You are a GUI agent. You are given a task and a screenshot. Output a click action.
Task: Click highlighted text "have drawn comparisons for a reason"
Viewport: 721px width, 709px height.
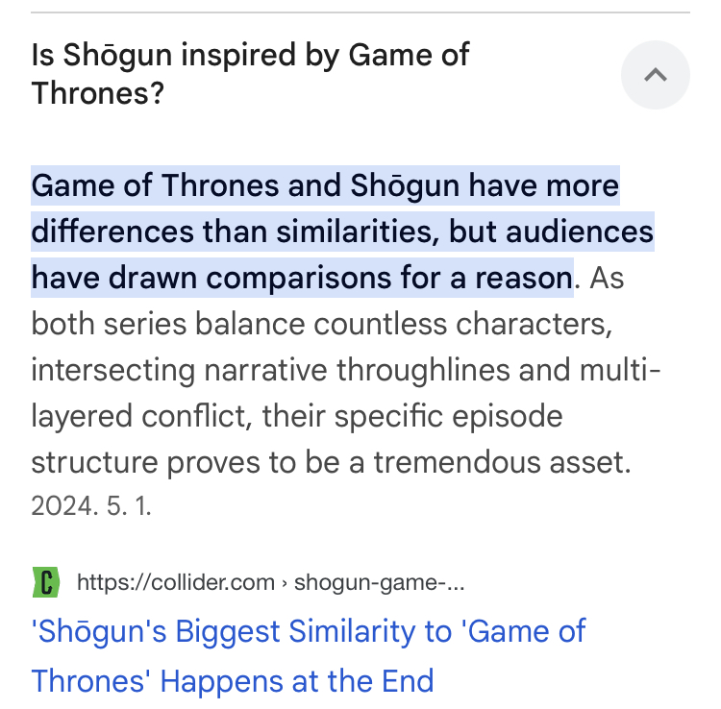(x=302, y=279)
